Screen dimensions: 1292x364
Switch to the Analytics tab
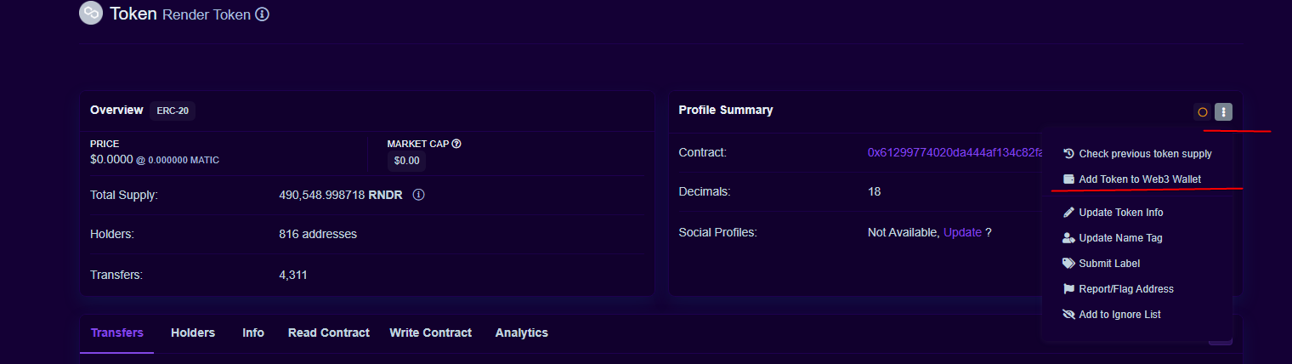pyautogui.click(x=522, y=333)
